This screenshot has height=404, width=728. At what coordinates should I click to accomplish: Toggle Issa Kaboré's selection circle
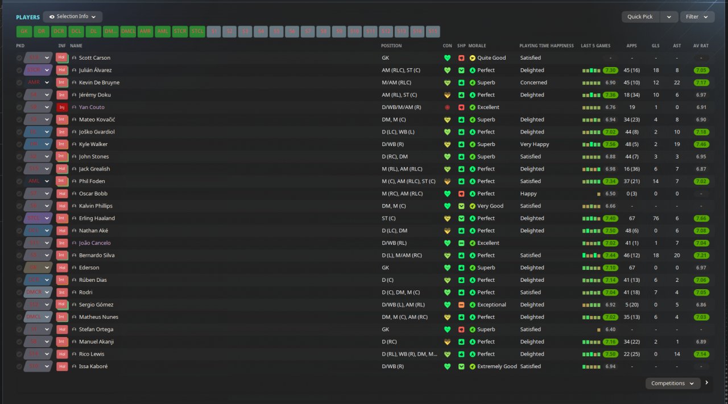(19, 366)
